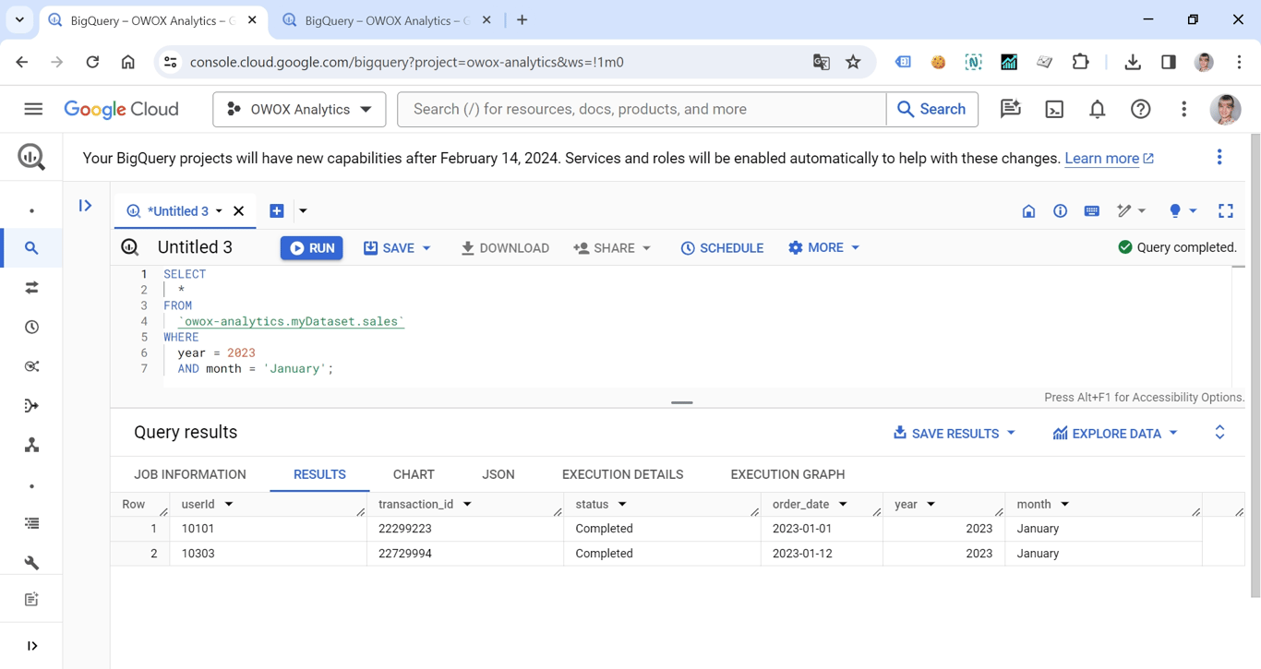Open Scheduled queries clock icon in sidebar

coord(31,328)
